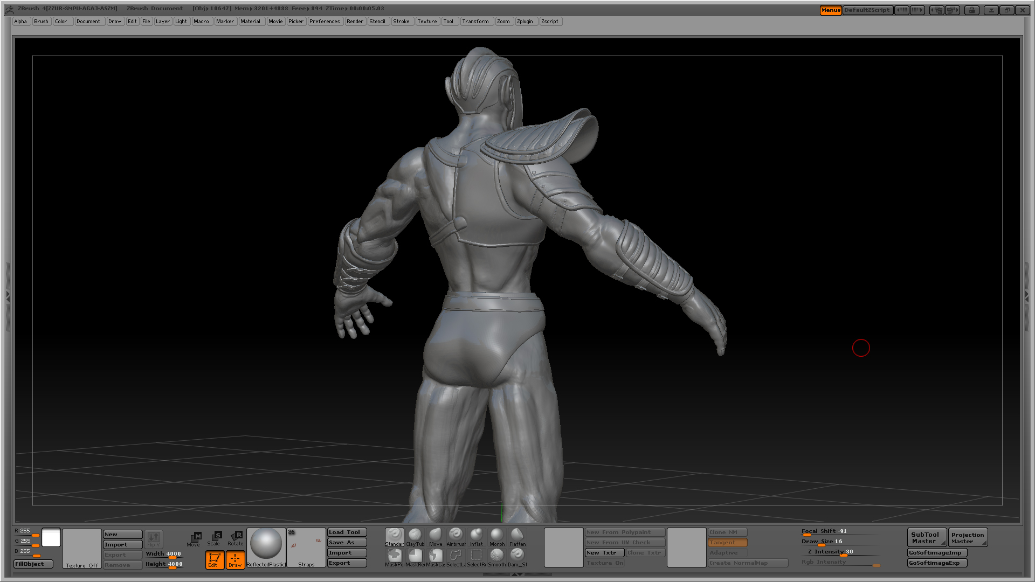Open the empty normal map thumbnail slot
The height and width of the screenshot is (582, 1035).
pyautogui.click(x=686, y=548)
